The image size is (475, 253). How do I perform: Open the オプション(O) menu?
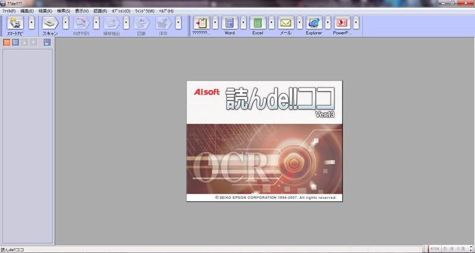tap(121, 11)
